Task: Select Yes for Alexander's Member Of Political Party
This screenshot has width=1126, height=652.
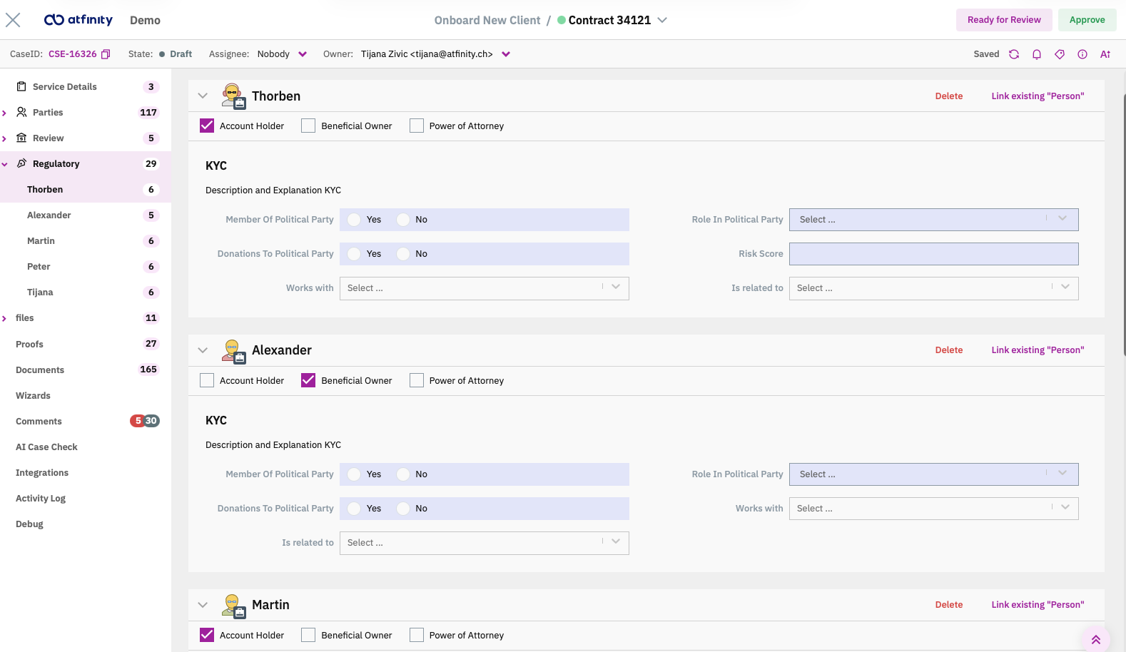Action: pos(354,474)
